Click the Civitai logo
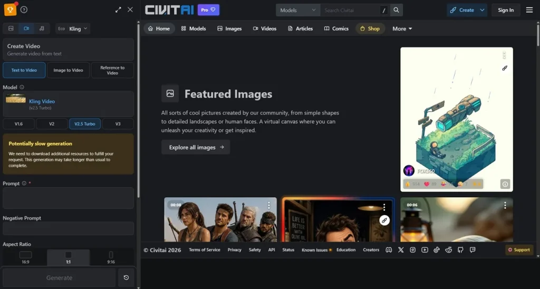540x289 pixels. (169, 10)
